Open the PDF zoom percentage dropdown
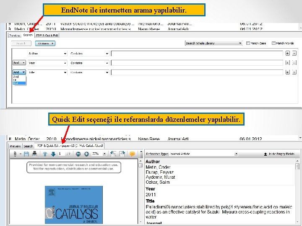 104,154
